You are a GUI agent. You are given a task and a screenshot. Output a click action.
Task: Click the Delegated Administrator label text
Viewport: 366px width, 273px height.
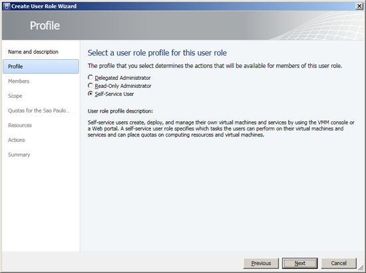122,78
